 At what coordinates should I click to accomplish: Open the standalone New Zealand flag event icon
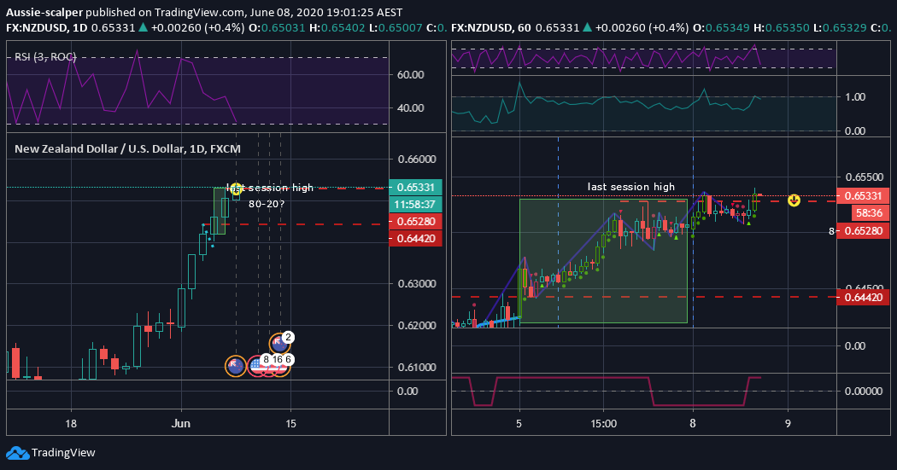(236, 365)
